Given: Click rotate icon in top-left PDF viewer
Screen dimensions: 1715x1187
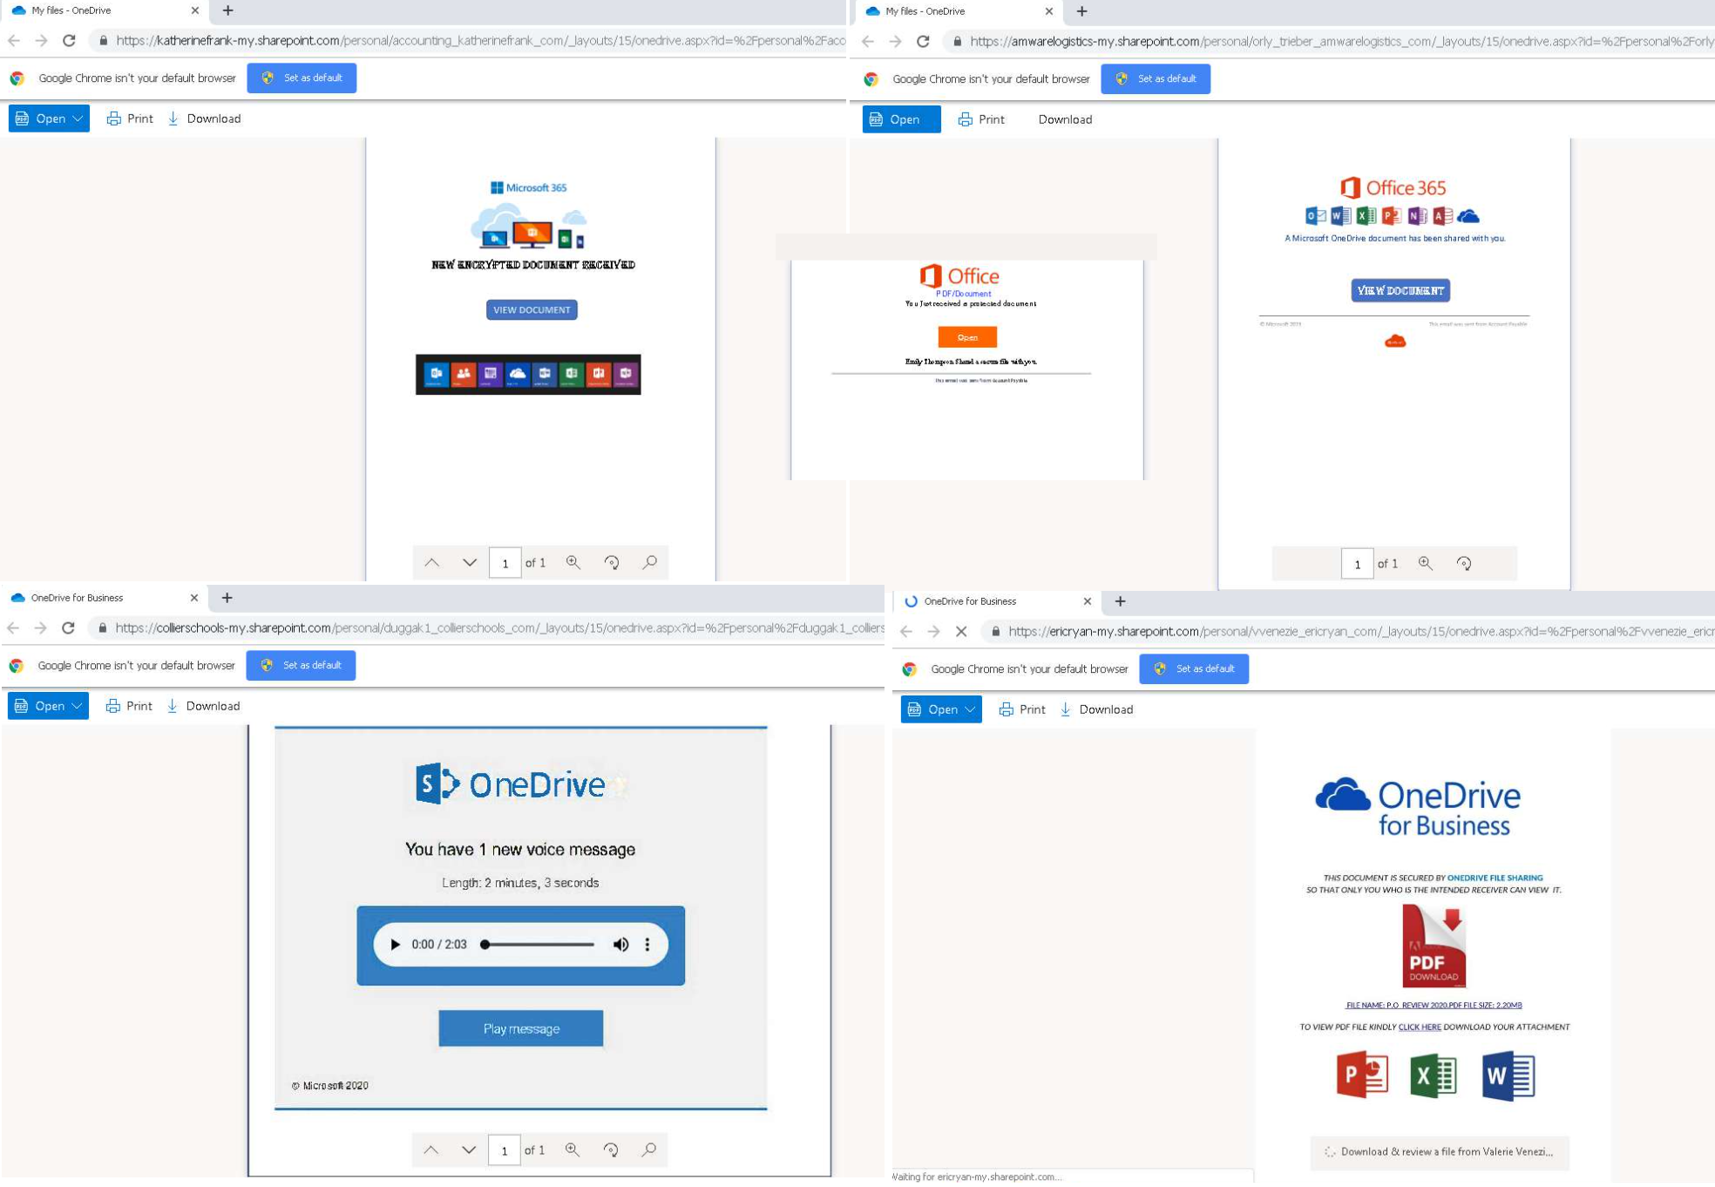Looking at the screenshot, I should point(612,563).
